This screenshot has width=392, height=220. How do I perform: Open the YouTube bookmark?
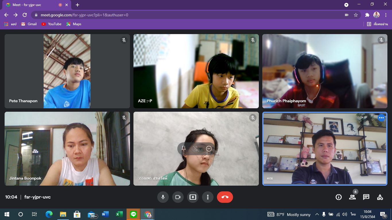pyautogui.click(x=51, y=24)
